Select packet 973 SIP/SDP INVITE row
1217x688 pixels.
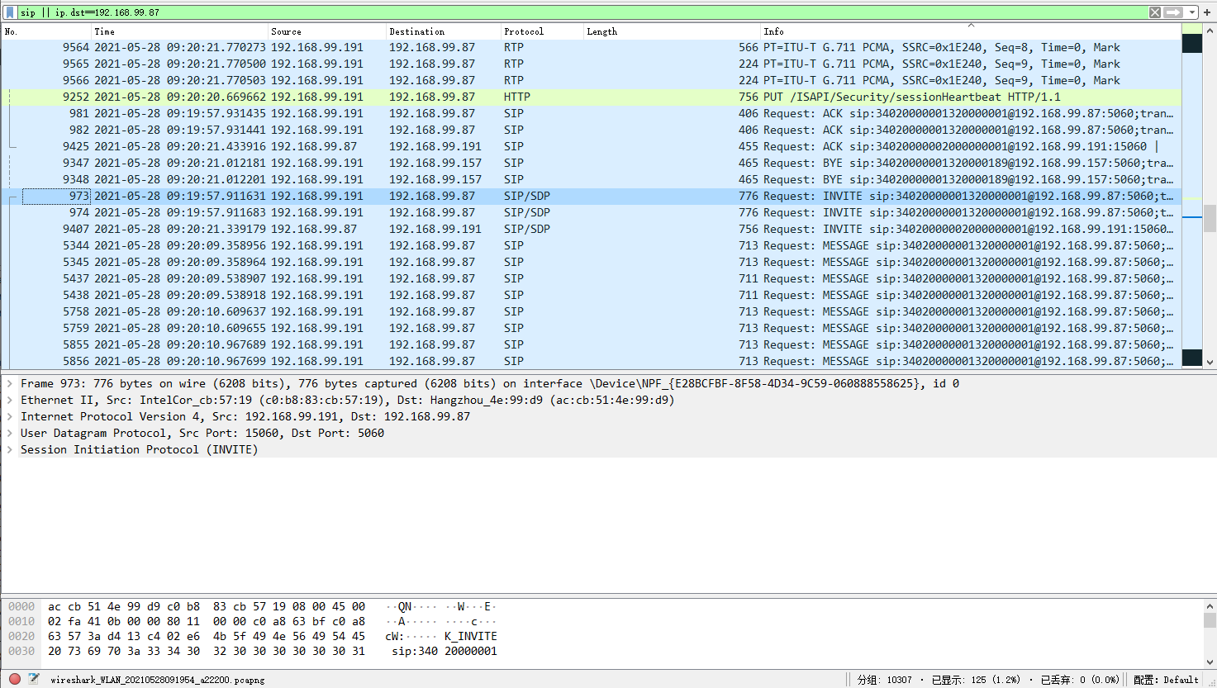pyautogui.click(x=592, y=196)
